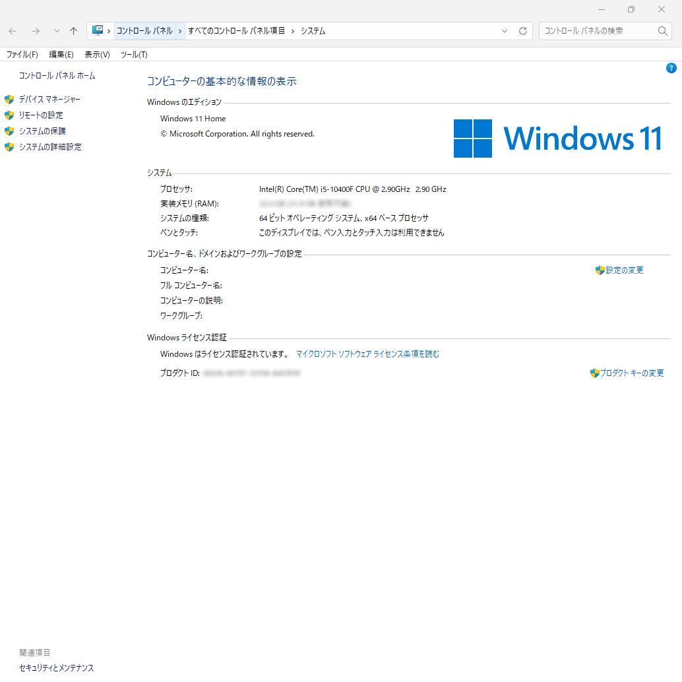Click the search magnifier icon
Screen dimensions: 682x682
coord(662,30)
